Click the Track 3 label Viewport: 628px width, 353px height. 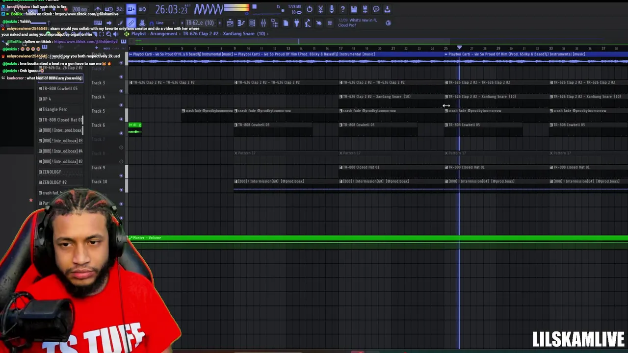pos(98,83)
